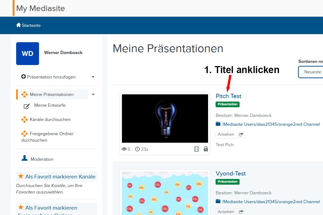The width and height of the screenshot is (323, 215).
Task: Open the share icon next to Ansehen
Action: (x=241, y=134)
